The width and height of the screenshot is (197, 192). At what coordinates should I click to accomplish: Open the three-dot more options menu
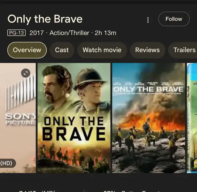(x=148, y=20)
